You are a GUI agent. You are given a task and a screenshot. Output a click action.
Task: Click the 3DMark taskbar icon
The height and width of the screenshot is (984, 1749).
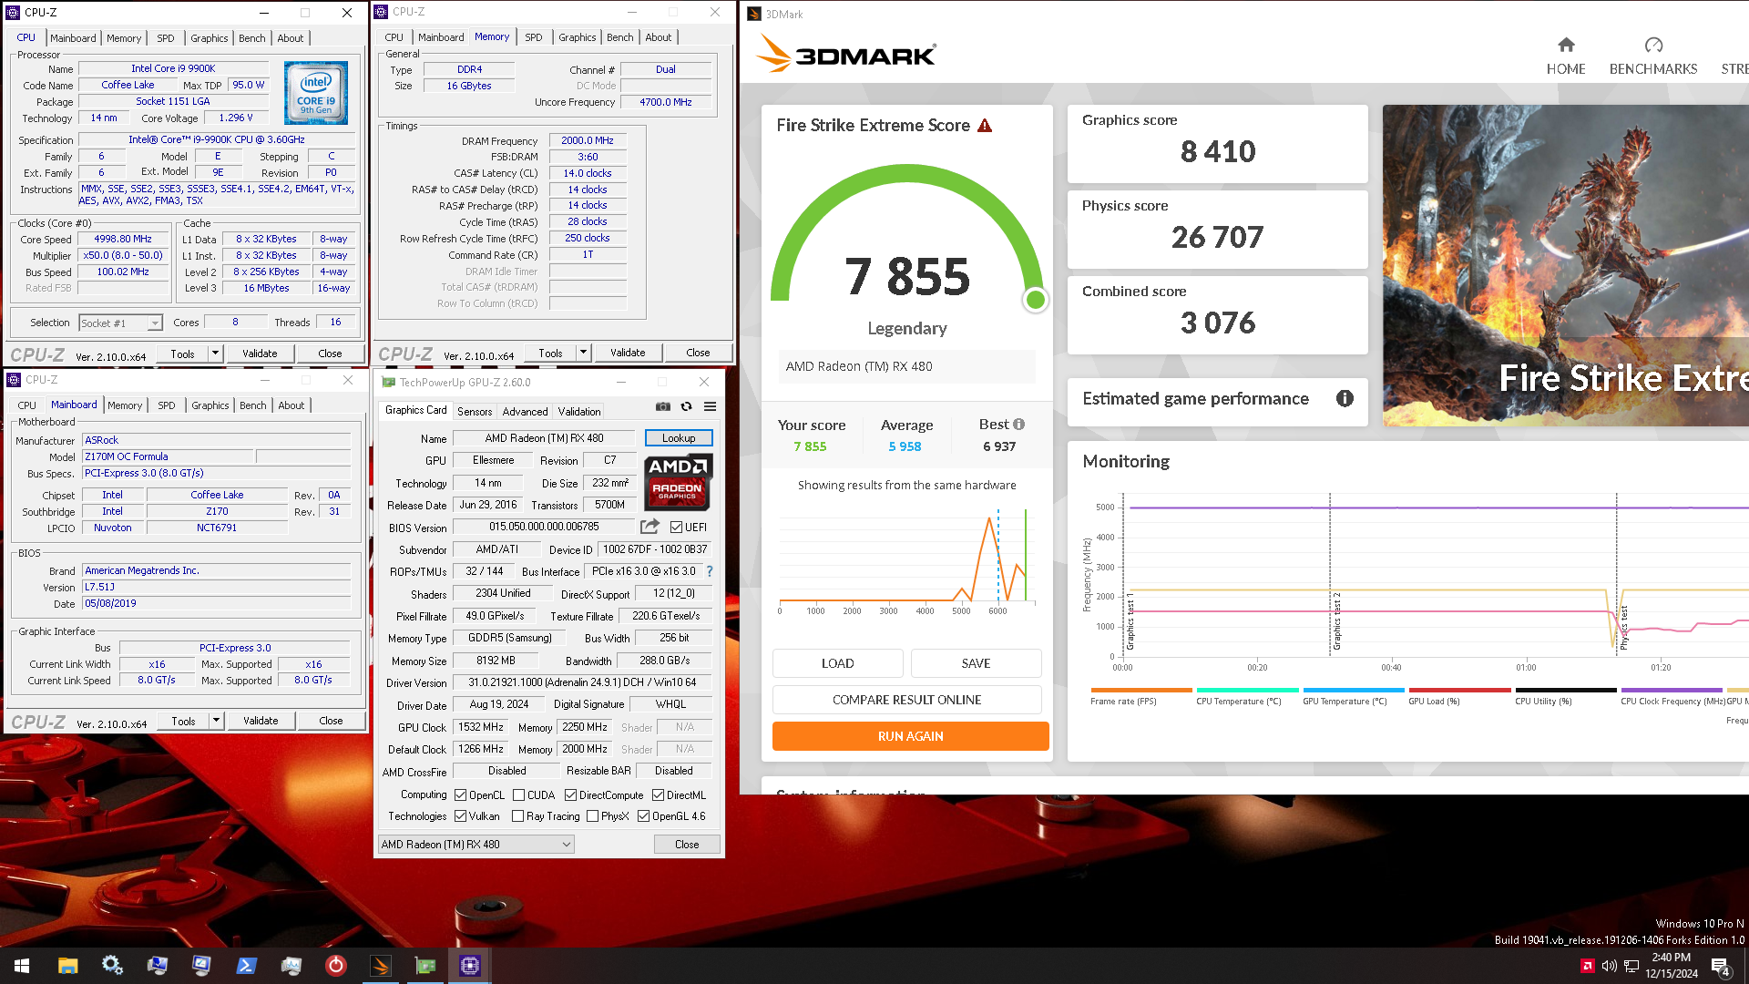(x=380, y=966)
